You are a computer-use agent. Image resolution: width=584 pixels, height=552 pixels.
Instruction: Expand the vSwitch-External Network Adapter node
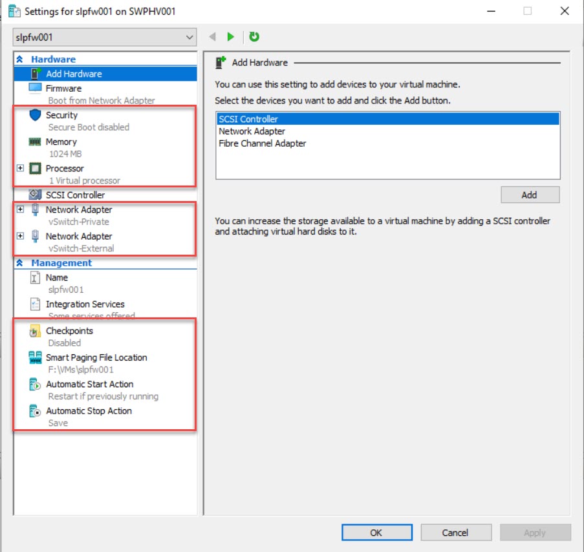tap(20, 236)
